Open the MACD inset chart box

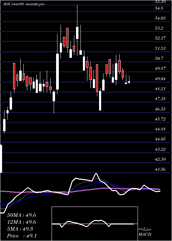point(95,224)
